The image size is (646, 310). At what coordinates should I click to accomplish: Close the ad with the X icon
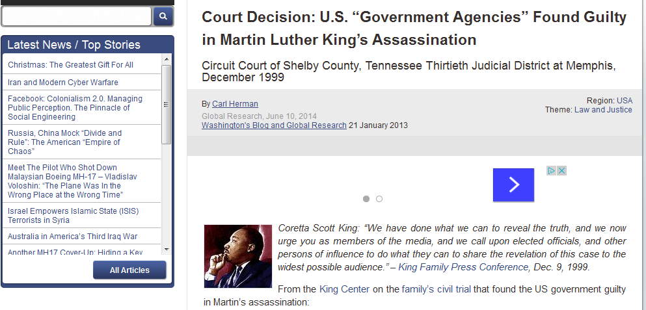(561, 171)
